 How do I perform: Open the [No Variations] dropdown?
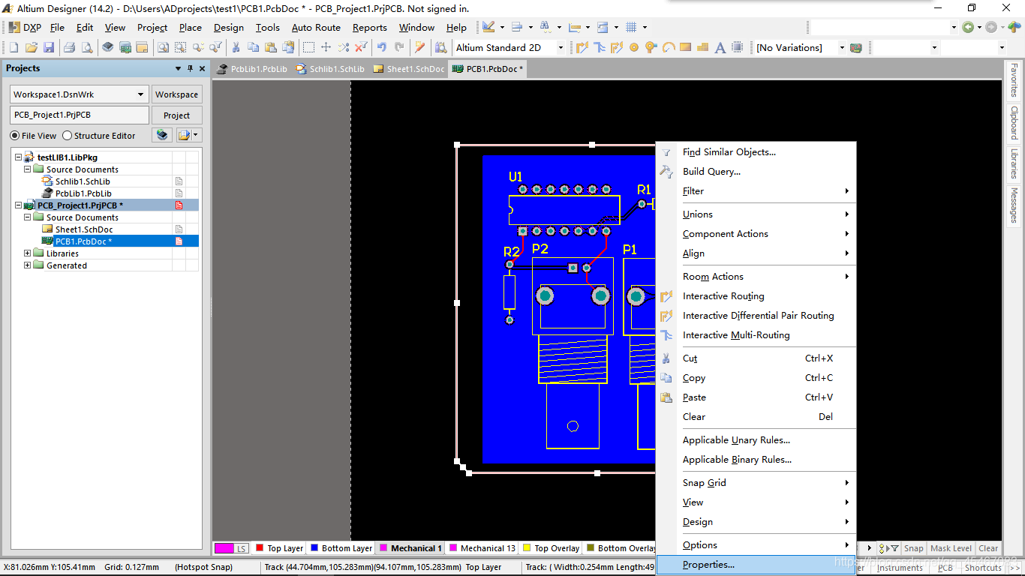843,47
